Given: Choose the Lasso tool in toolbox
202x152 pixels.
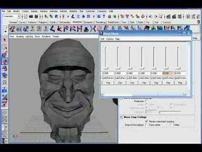Looking at the screenshot, I should click(5, 47).
